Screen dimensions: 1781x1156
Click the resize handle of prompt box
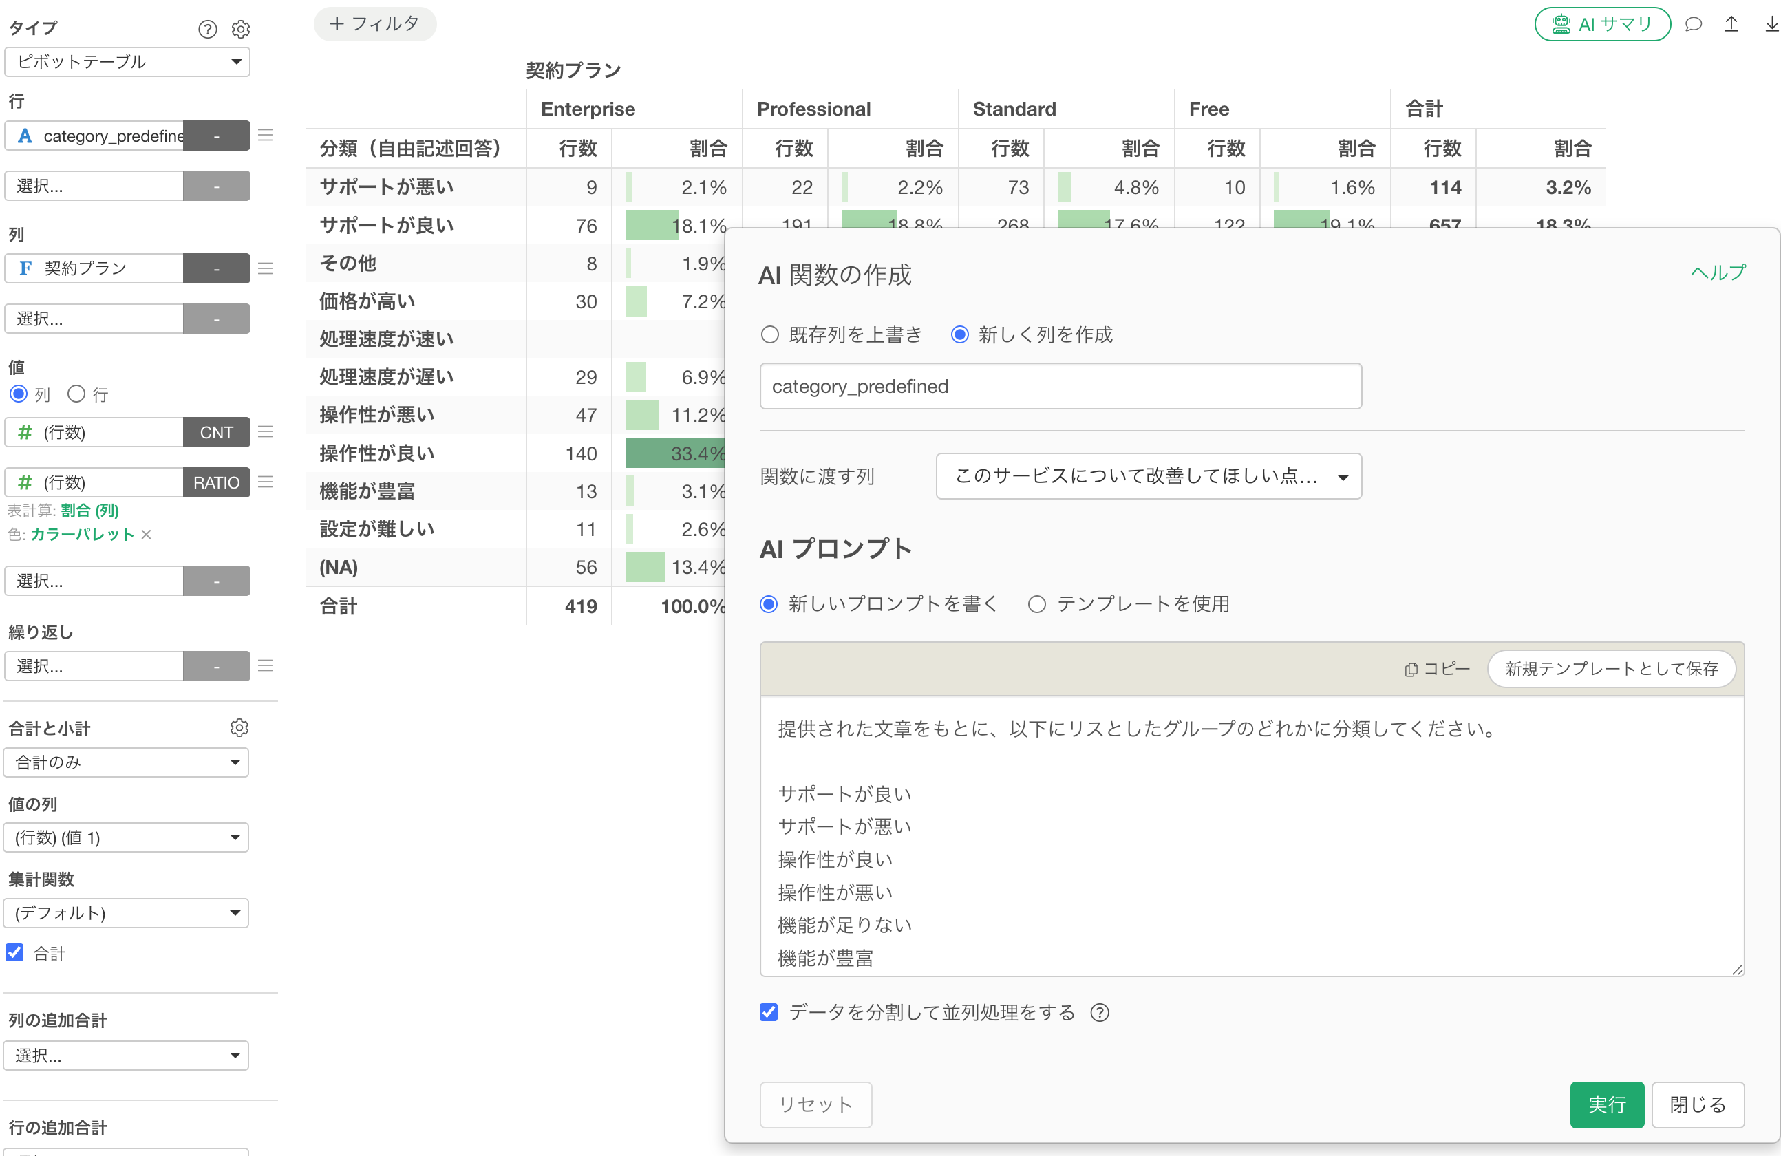pos(1738,969)
